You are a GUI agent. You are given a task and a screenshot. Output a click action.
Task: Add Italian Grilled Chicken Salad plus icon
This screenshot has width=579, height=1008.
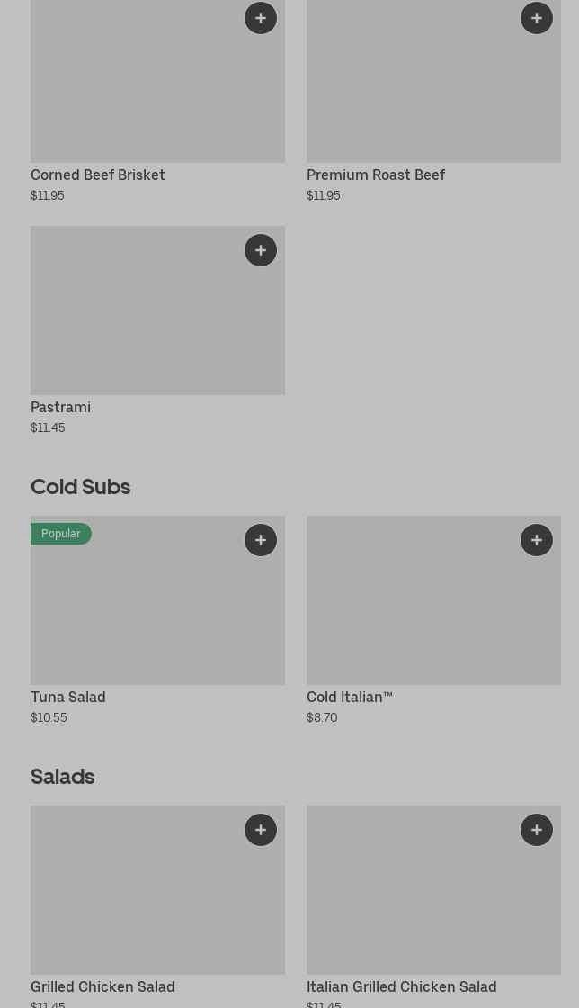537,830
